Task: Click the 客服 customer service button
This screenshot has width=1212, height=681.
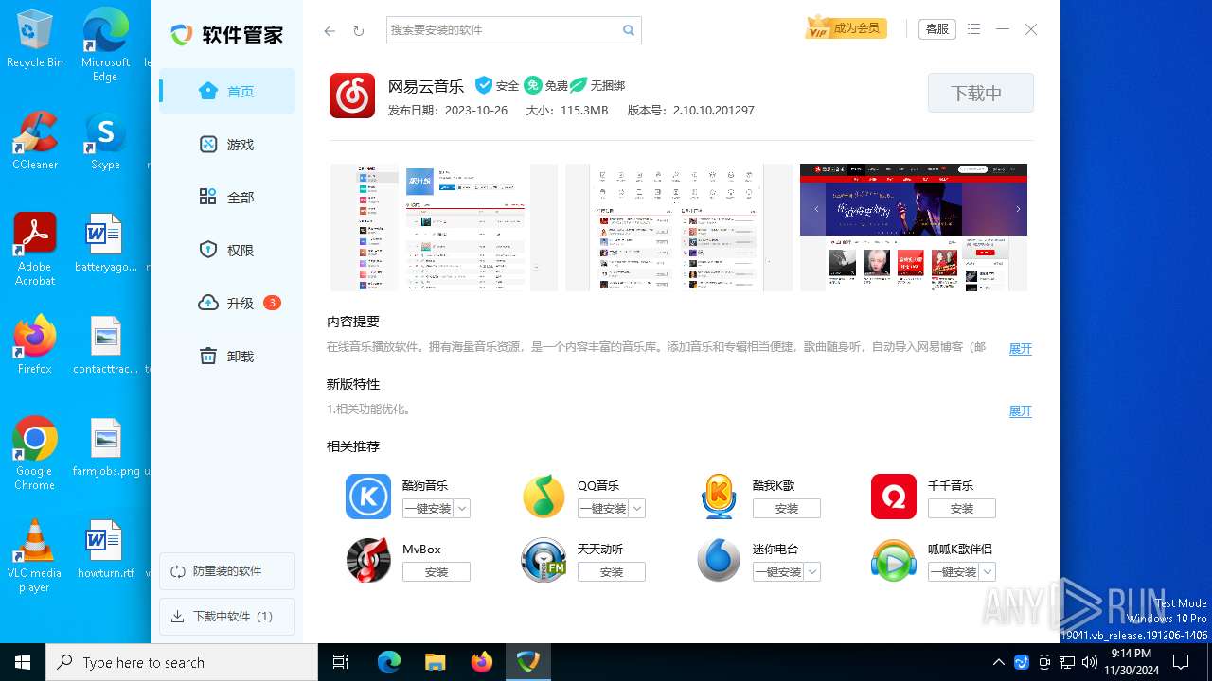Action: 937,29
